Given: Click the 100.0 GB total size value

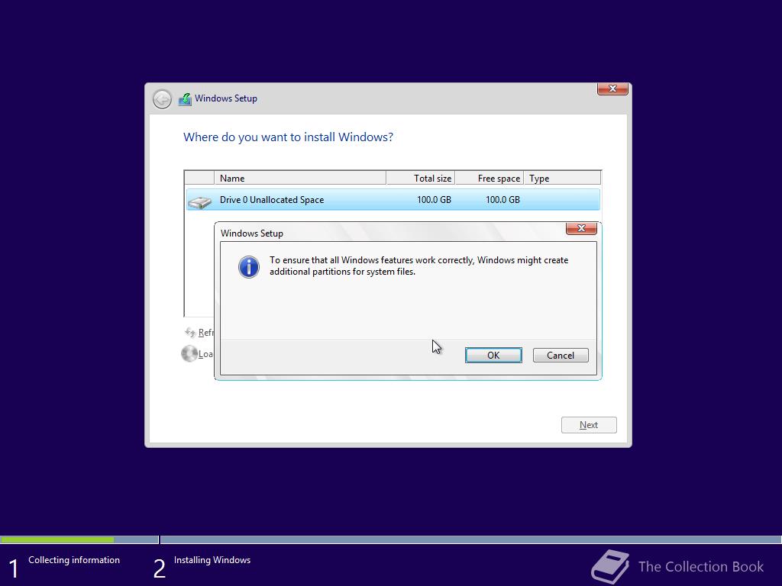Looking at the screenshot, I should [434, 200].
